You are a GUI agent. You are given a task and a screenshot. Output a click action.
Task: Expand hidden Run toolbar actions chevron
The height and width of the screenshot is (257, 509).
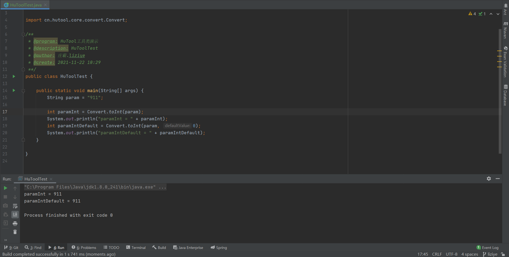click(x=6, y=240)
